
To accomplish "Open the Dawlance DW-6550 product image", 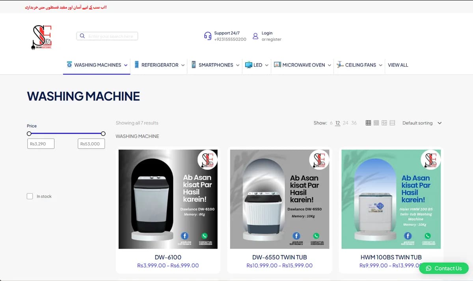I will point(279,199).
